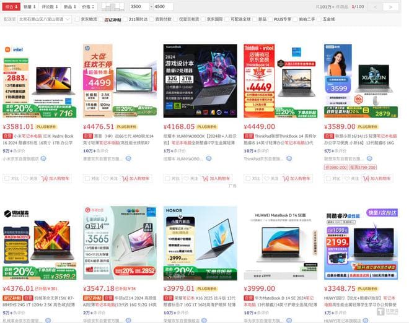Favorite the HP laptop with heart icon

[110, 178]
